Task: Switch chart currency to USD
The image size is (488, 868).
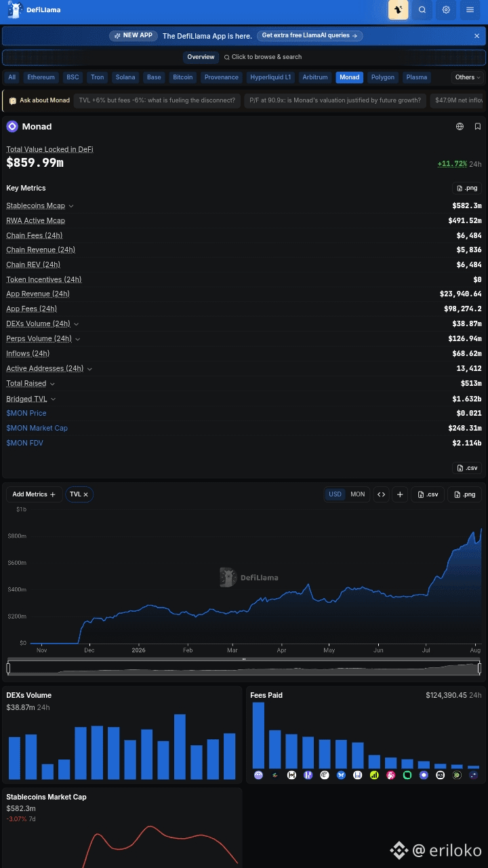Action: point(335,494)
